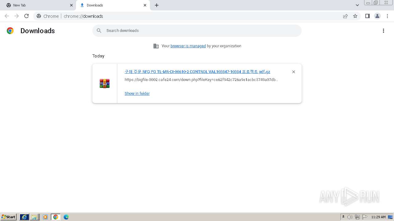Open the downloaded pdf.gz file link

tap(197, 72)
